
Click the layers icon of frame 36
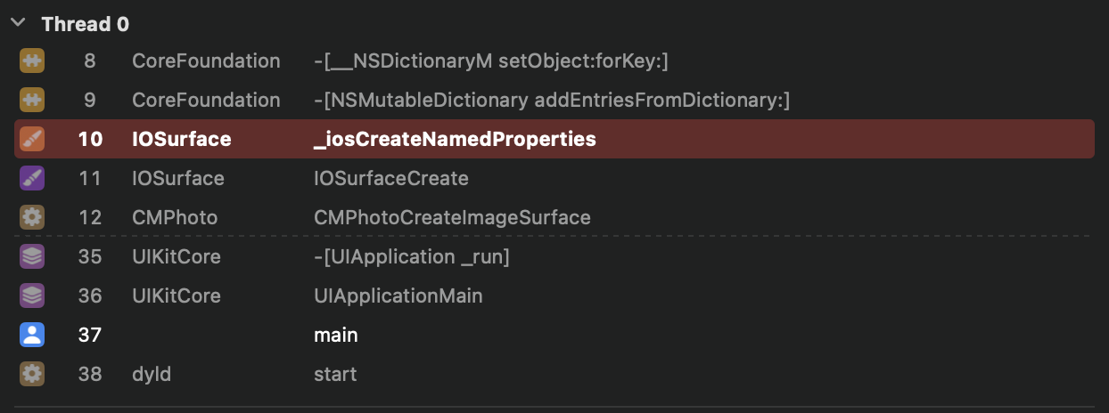(32, 296)
